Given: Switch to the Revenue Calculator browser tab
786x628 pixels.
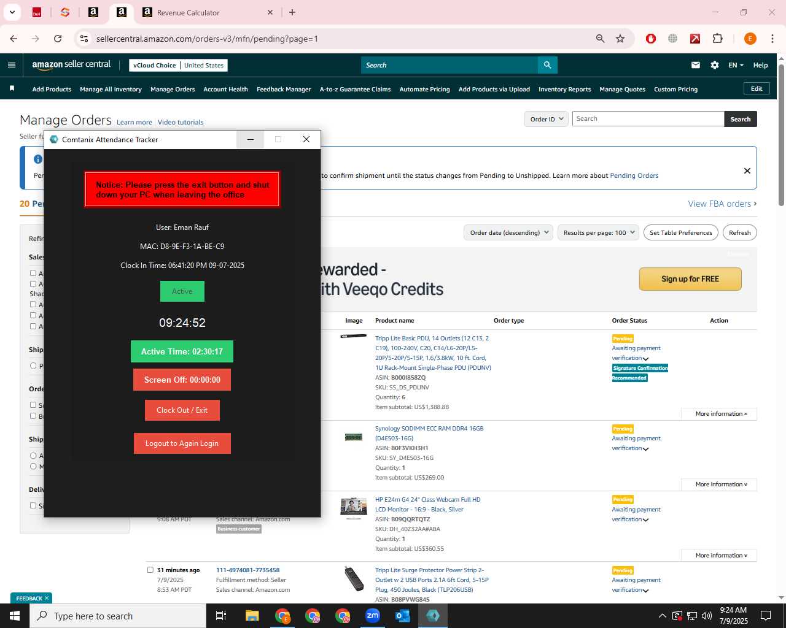Looking at the screenshot, I should pos(206,12).
